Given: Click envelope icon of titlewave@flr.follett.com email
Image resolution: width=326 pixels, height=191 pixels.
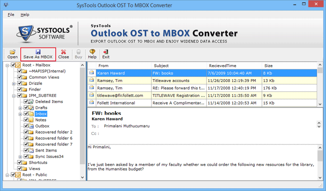Looking at the screenshot, I should coord(91,95).
